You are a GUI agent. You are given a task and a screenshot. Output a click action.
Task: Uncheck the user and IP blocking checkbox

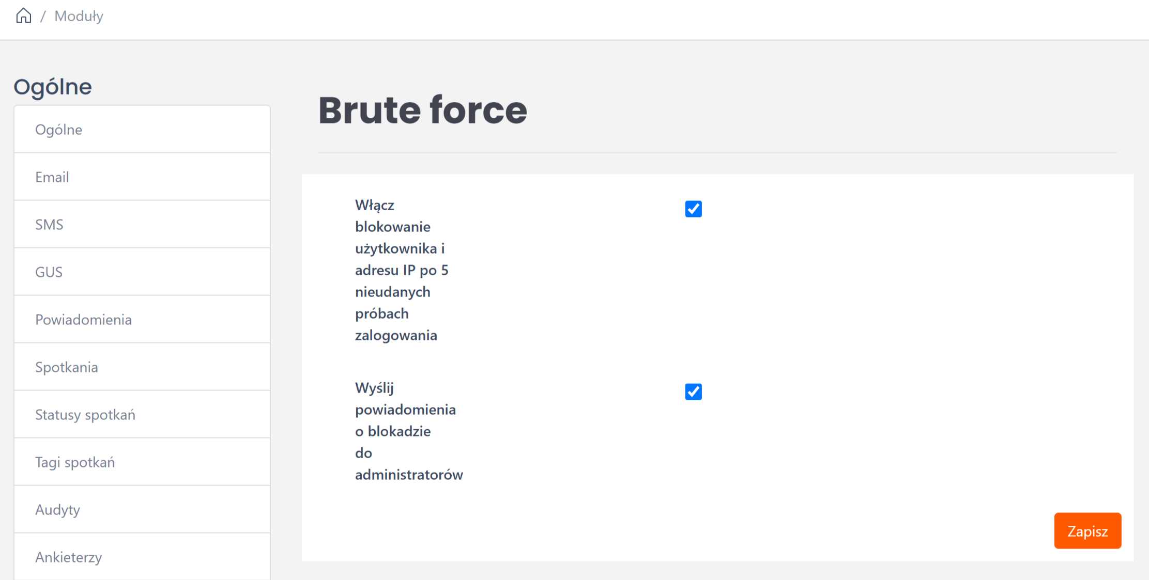[x=693, y=209]
